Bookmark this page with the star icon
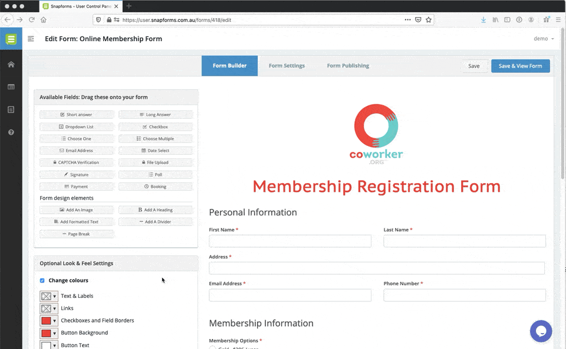This screenshot has height=349, width=566. (x=429, y=20)
